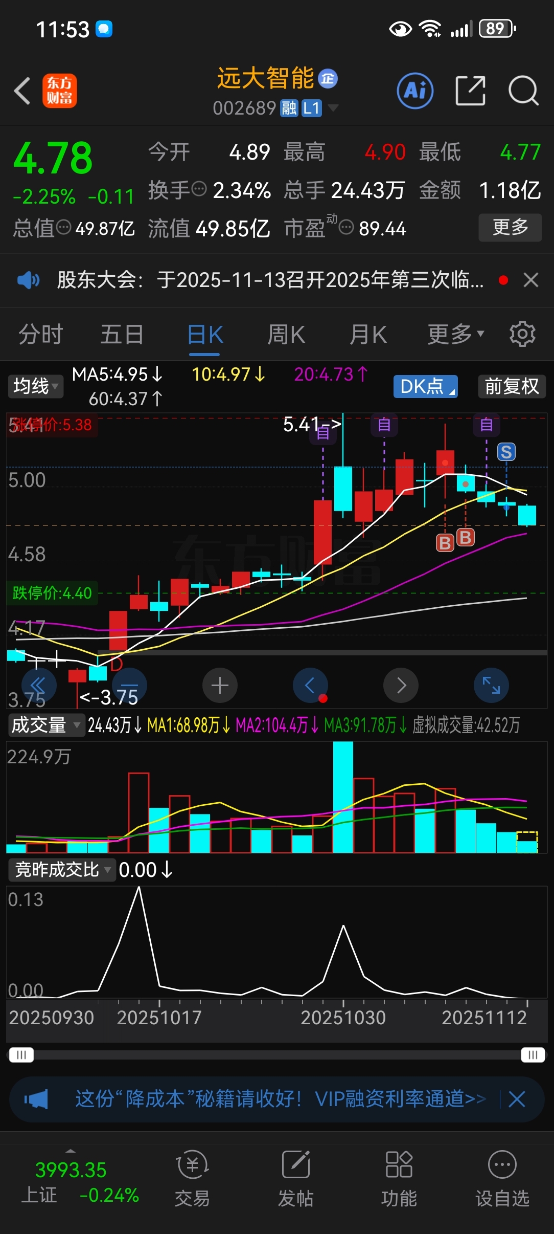The width and height of the screenshot is (554, 1234).
Task: Open 功能 functions button
Action: click(x=399, y=1180)
